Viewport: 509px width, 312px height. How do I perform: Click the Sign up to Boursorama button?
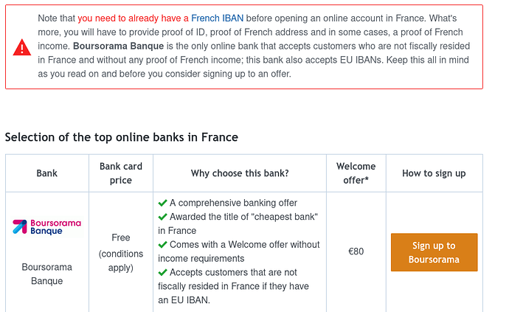click(434, 252)
